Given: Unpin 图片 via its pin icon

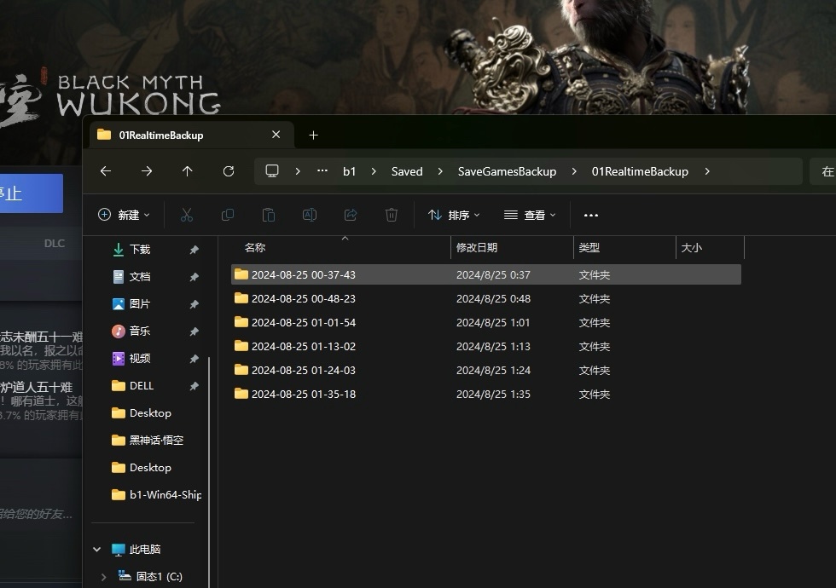Looking at the screenshot, I should pos(194,303).
